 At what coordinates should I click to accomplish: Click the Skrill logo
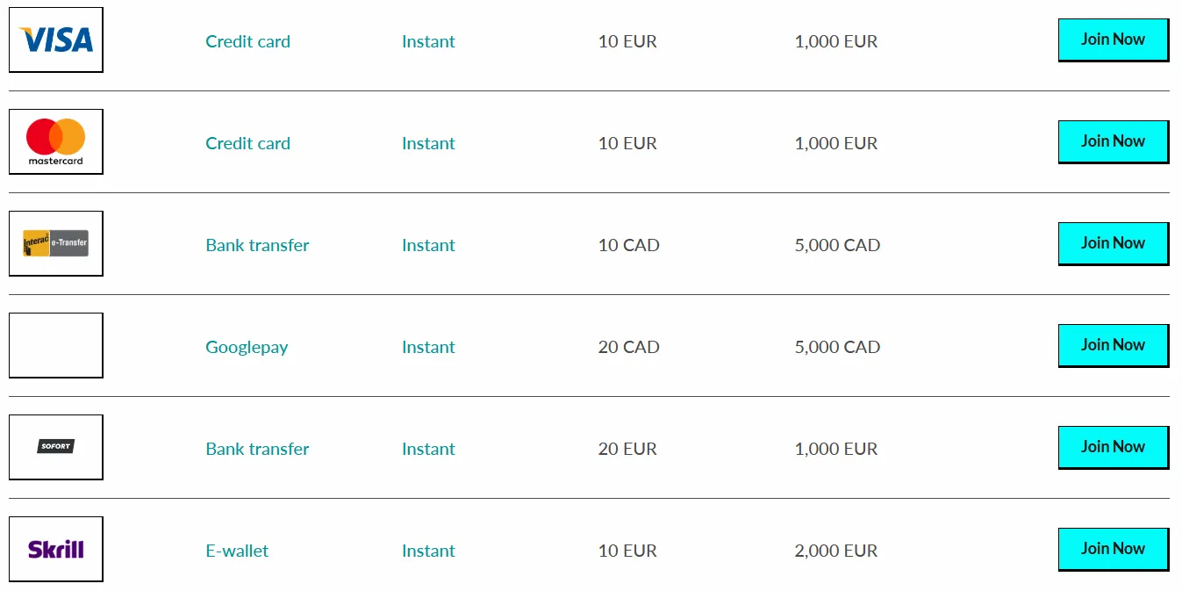point(56,549)
